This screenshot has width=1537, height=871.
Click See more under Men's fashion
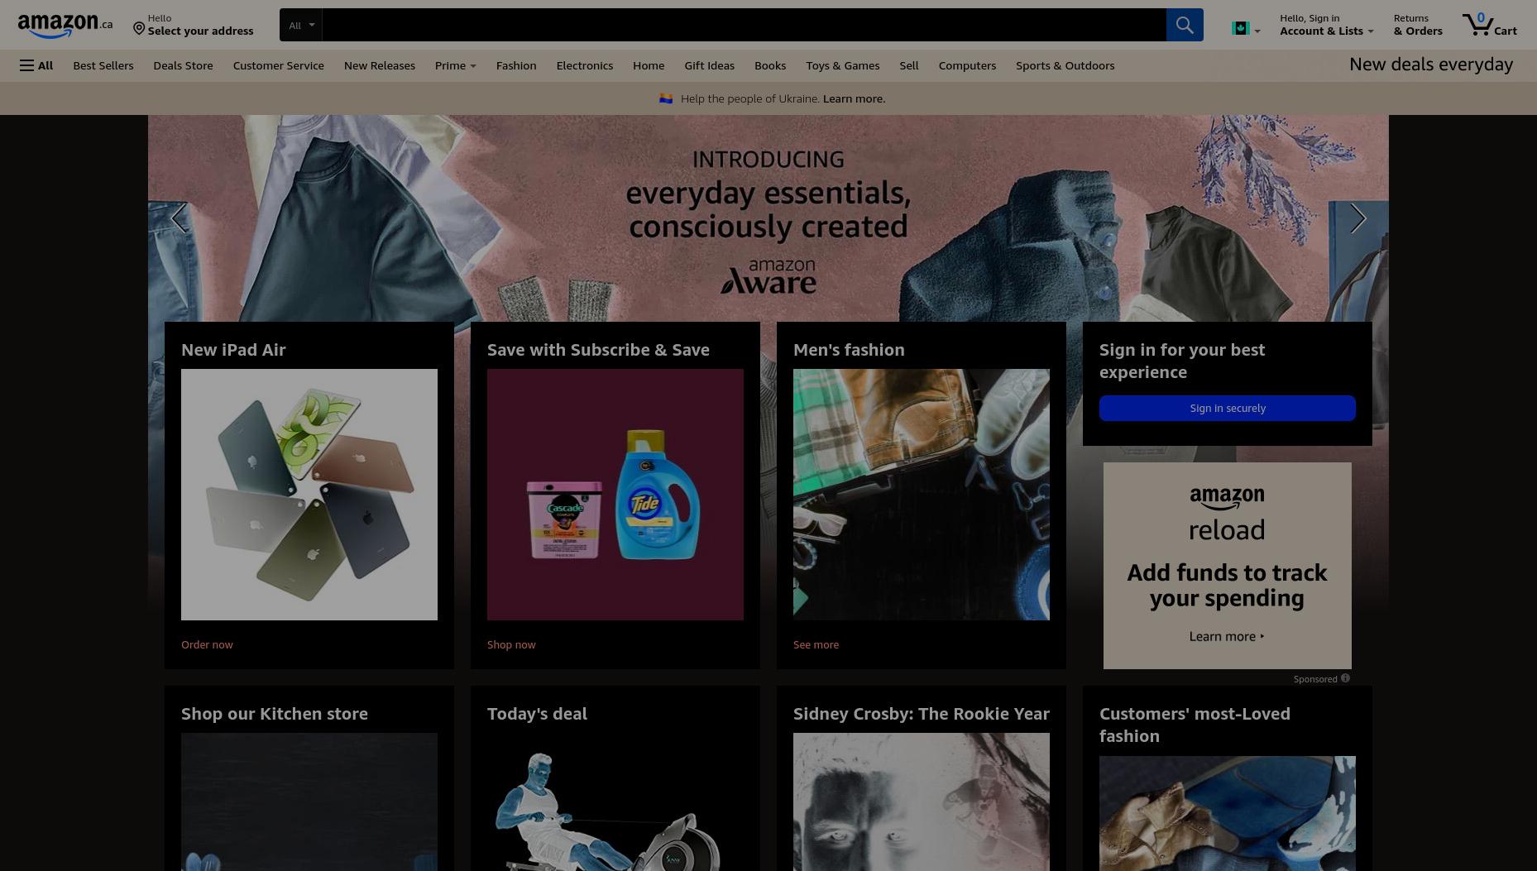(x=816, y=644)
